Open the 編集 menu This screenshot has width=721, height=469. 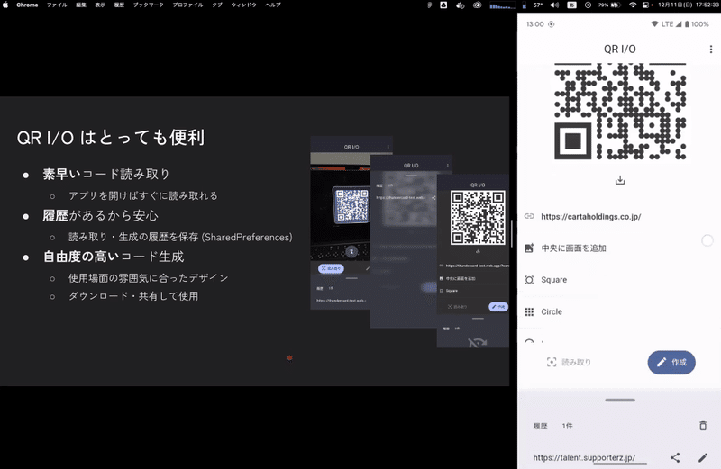(x=81, y=5)
